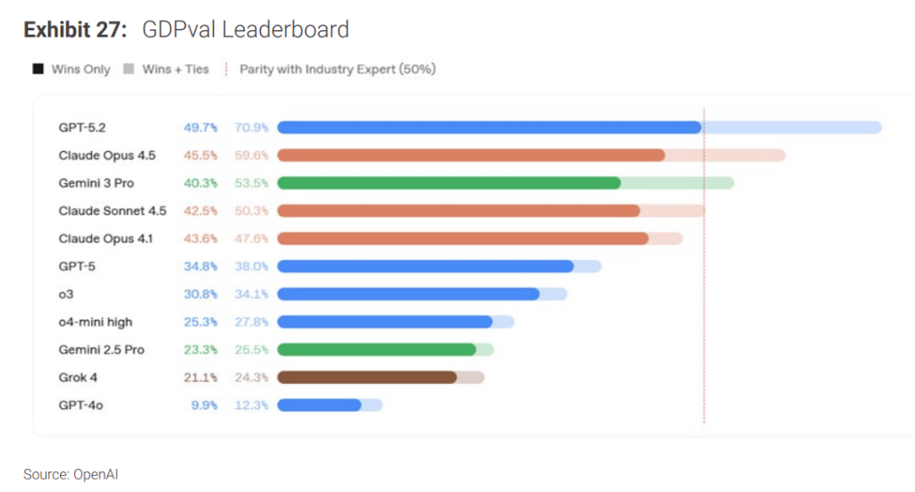Click the Source: OpenAI text
Screen dimensions: 915x492
tap(71, 474)
